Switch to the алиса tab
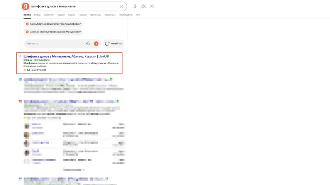 37,15
